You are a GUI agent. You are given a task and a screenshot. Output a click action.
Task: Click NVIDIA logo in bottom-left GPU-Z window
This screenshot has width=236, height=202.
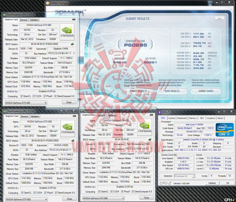(68, 128)
